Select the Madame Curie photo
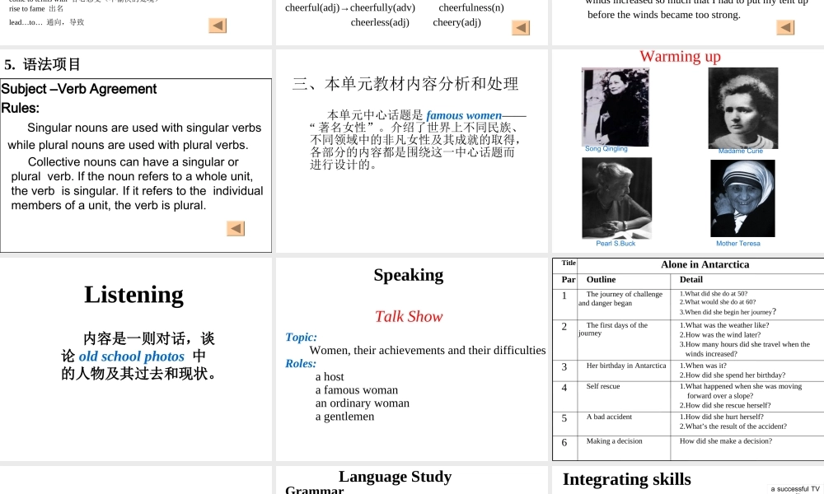Image resolution: width=824 pixels, height=494 pixels. (743, 108)
